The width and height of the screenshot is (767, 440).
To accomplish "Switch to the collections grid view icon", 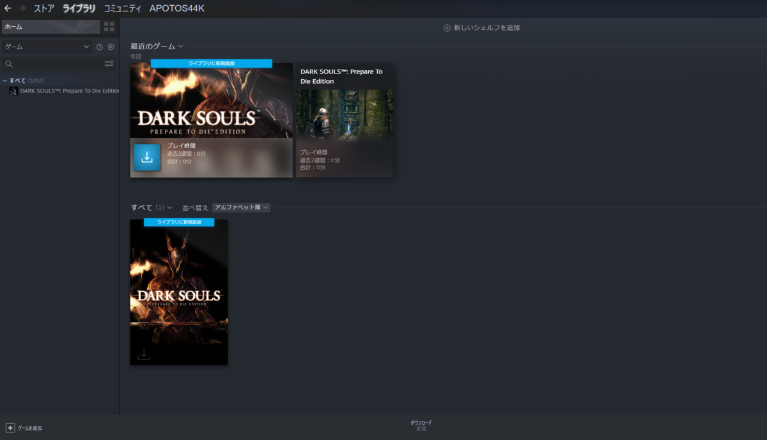I will tap(109, 27).
